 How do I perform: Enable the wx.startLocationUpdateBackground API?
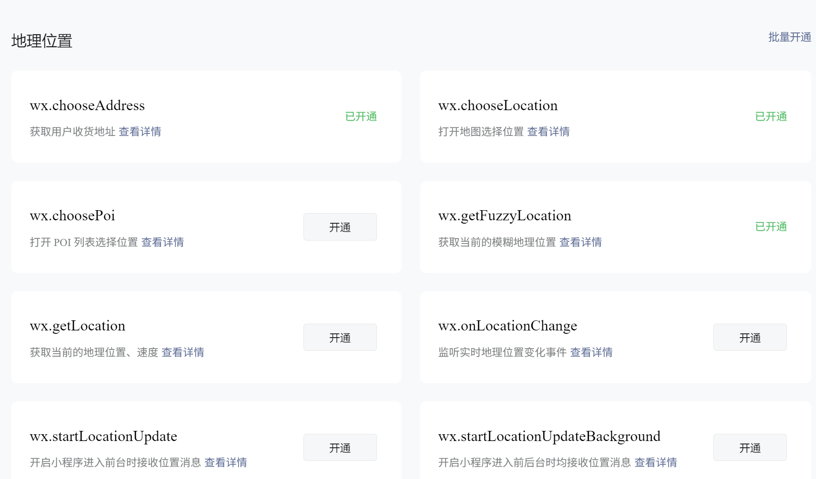tap(750, 447)
